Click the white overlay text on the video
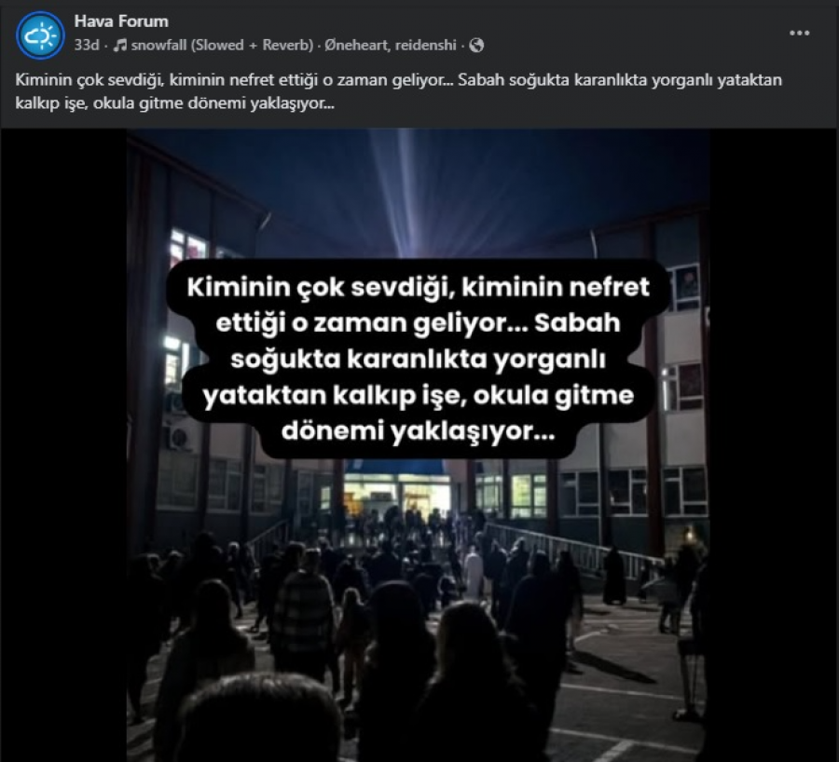The image size is (839, 762). point(418,359)
